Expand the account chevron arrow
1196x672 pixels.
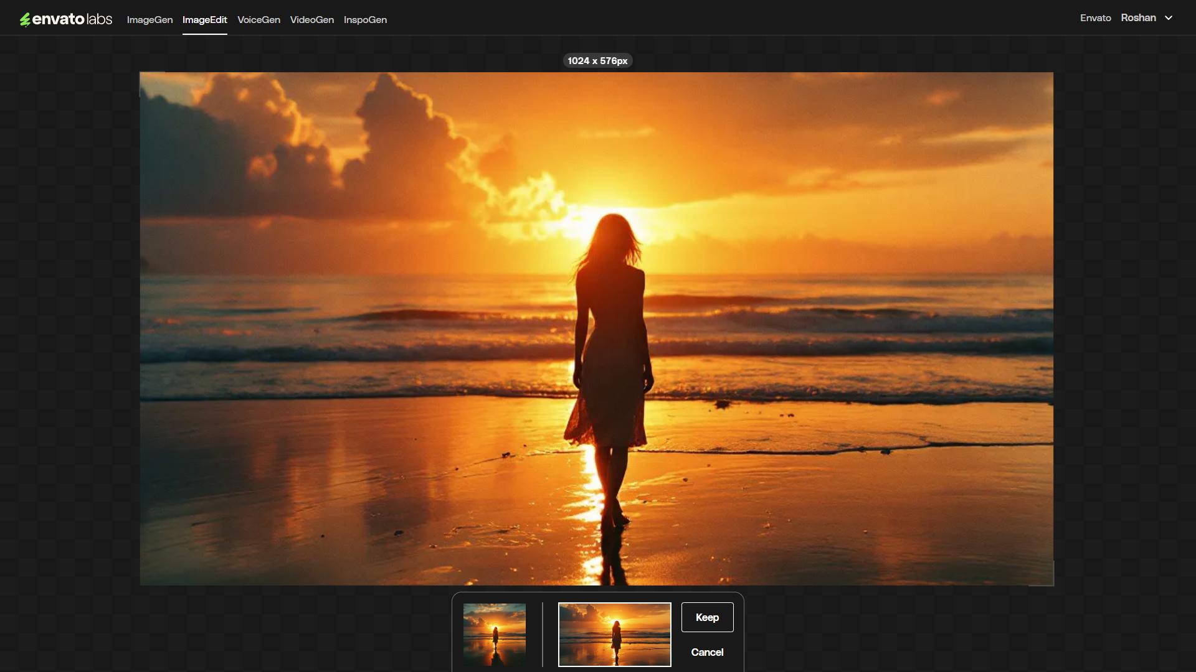click(1169, 18)
